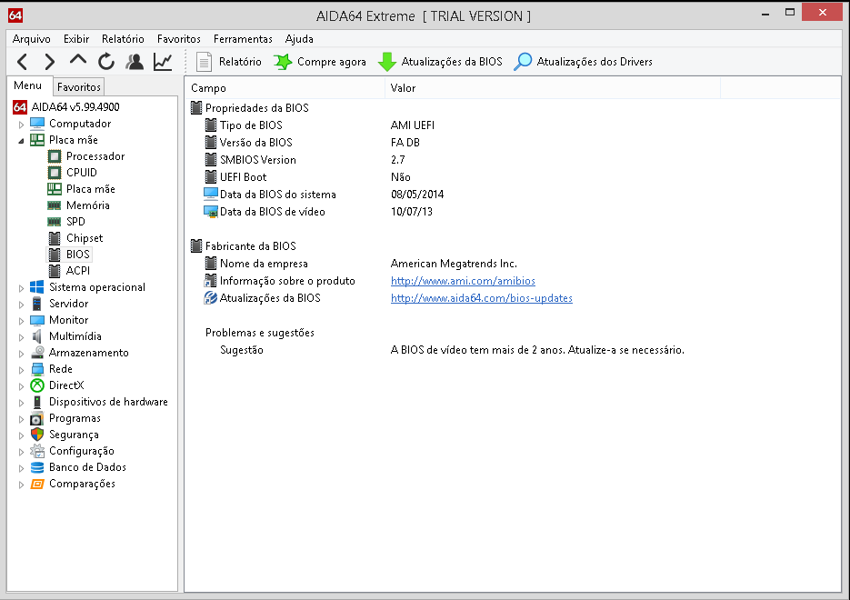850x600 pixels.
Task: Open the Memória tree entry
Action: (88, 205)
